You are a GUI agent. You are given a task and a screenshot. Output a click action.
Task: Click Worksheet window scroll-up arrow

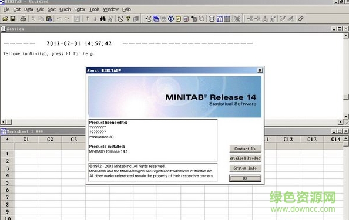(x=346, y=138)
